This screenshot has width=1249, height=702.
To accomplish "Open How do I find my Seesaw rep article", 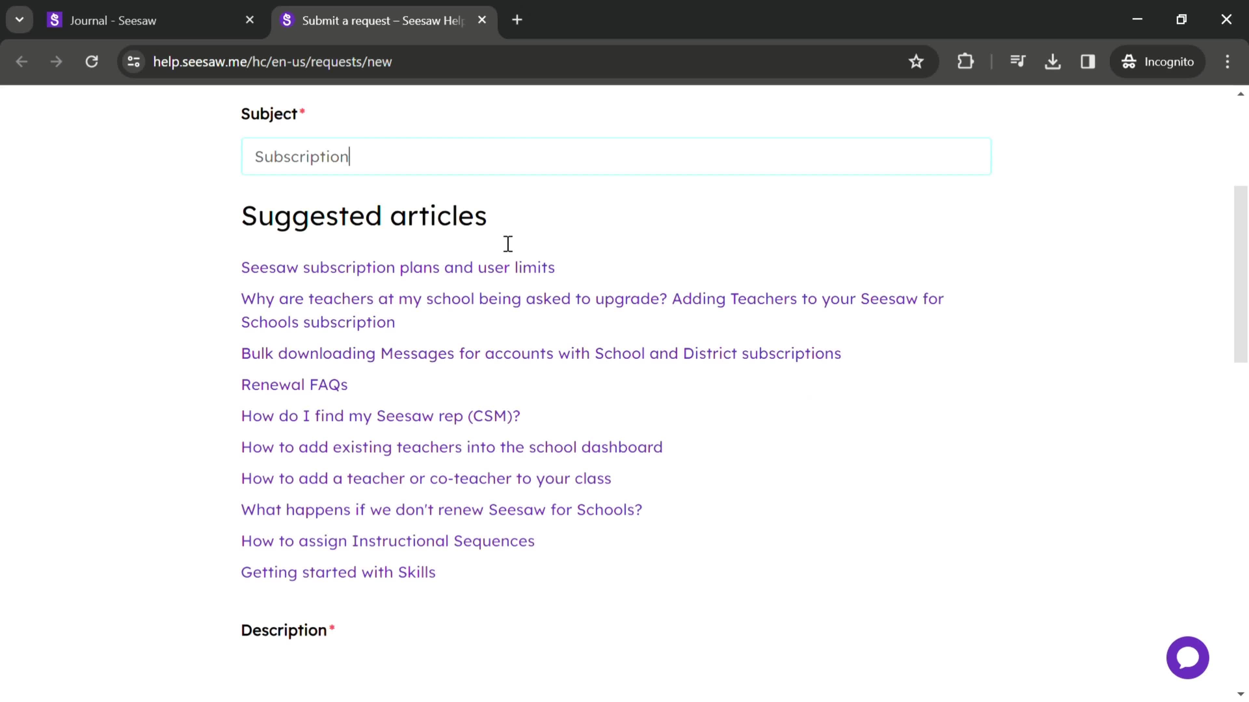I will (x=381, y=416).
